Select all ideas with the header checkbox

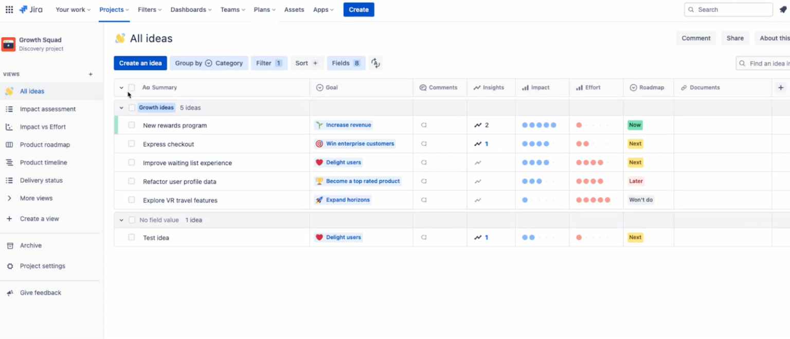coord(132,87)
